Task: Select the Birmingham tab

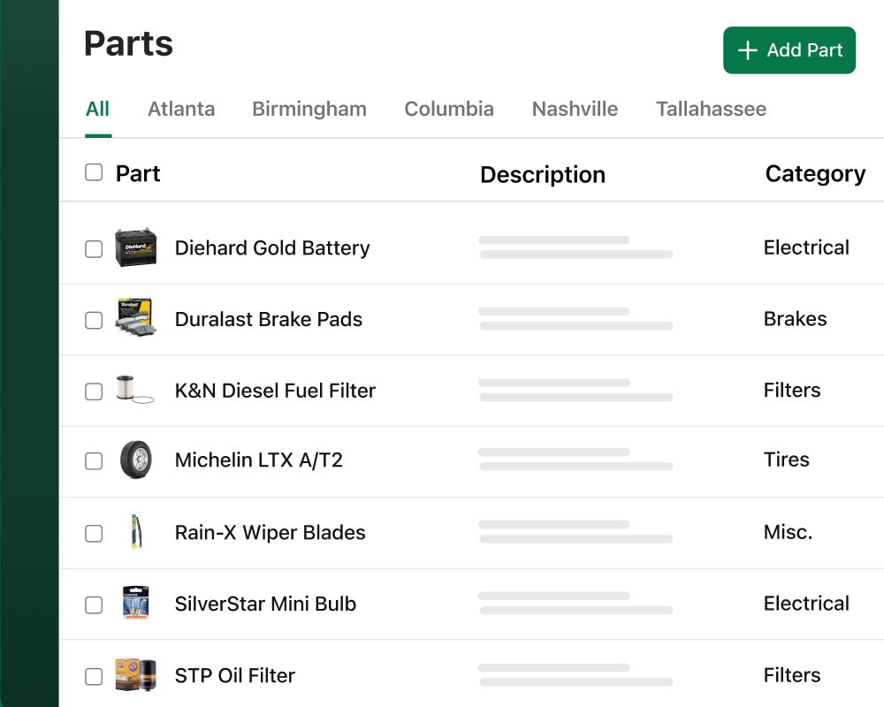Action: tap(309, 109)
